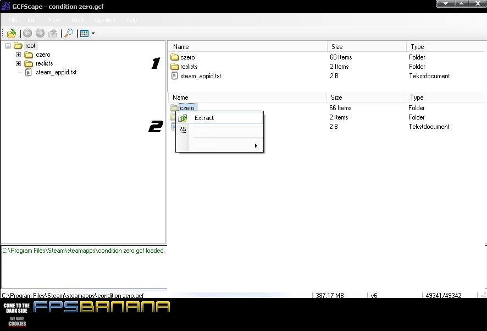Click '66 Items' size in upper list
The width and height of the screenshot is (487, 331).
point(341,57)
